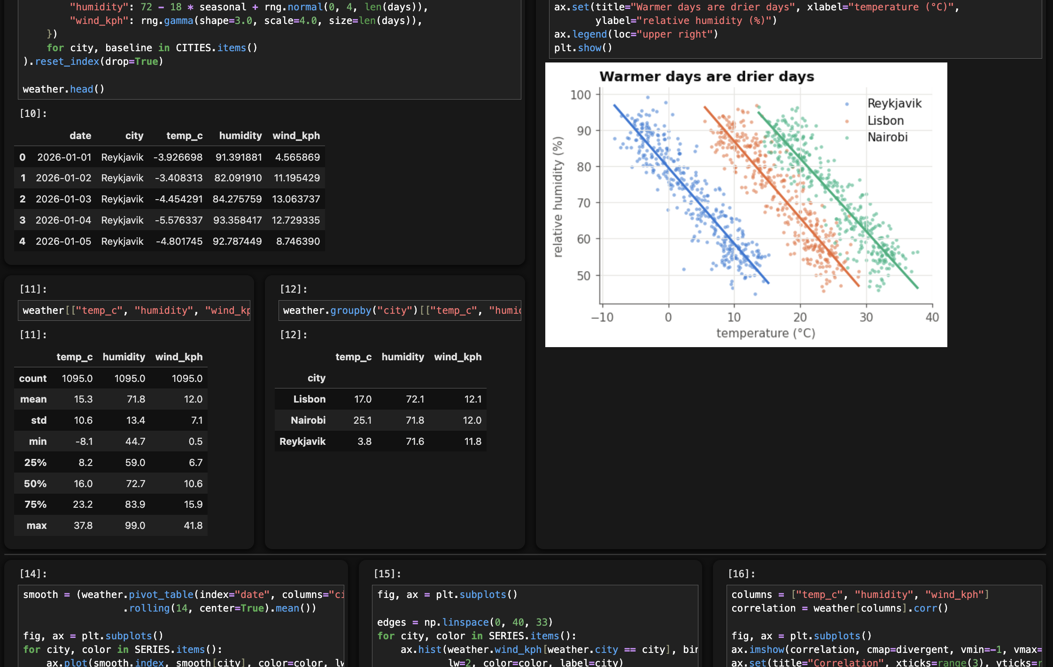Screen dimensions: 1053x667
Task: Click the std row in describe table
Action: coord(111,420)
